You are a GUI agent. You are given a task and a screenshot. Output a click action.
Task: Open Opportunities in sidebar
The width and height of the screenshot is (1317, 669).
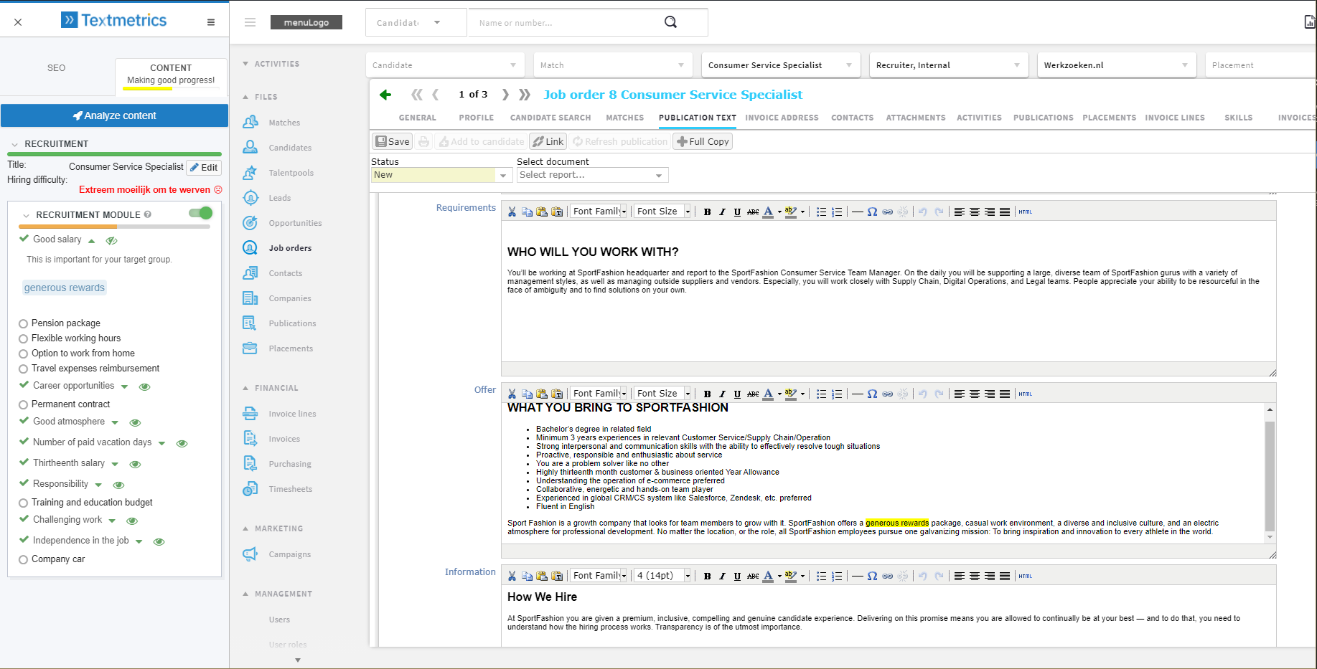295,223
